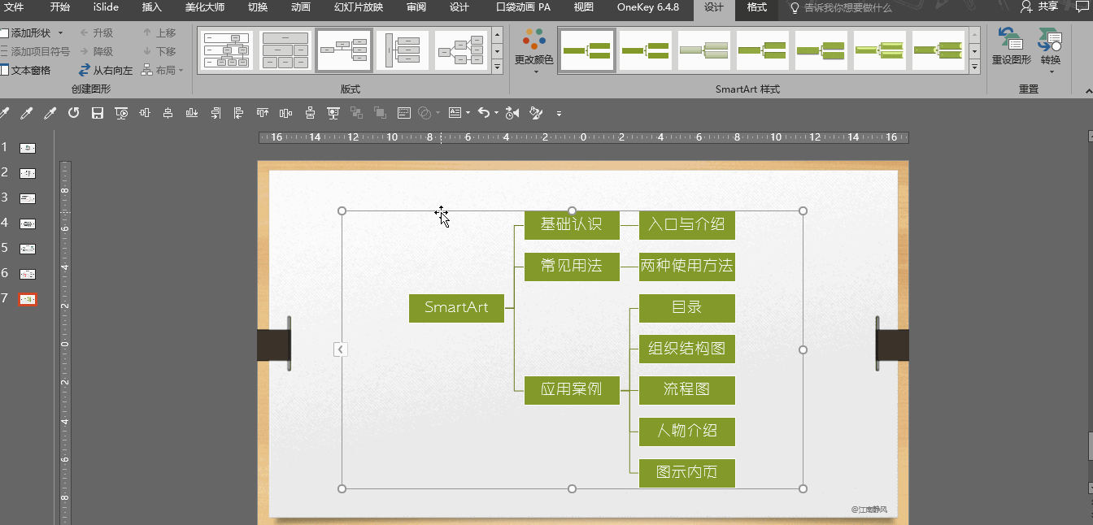
Task: Select slide 7 thumbnail
Action: coord(28,299)
